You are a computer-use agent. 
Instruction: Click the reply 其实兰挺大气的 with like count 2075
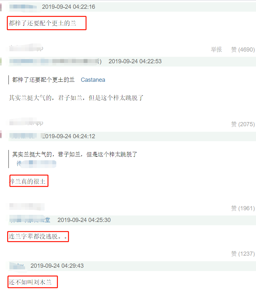(x=76, y=98)
